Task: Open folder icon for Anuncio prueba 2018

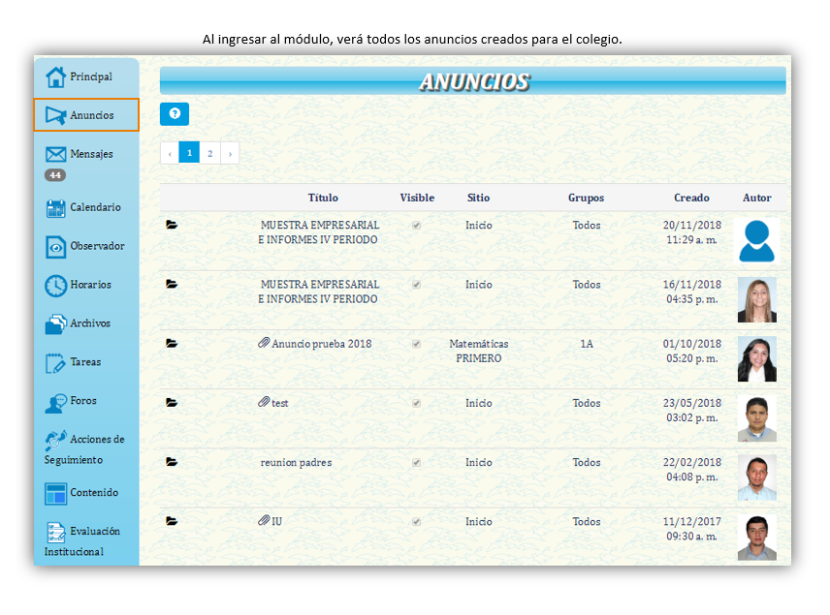Action: coord(172,343)
